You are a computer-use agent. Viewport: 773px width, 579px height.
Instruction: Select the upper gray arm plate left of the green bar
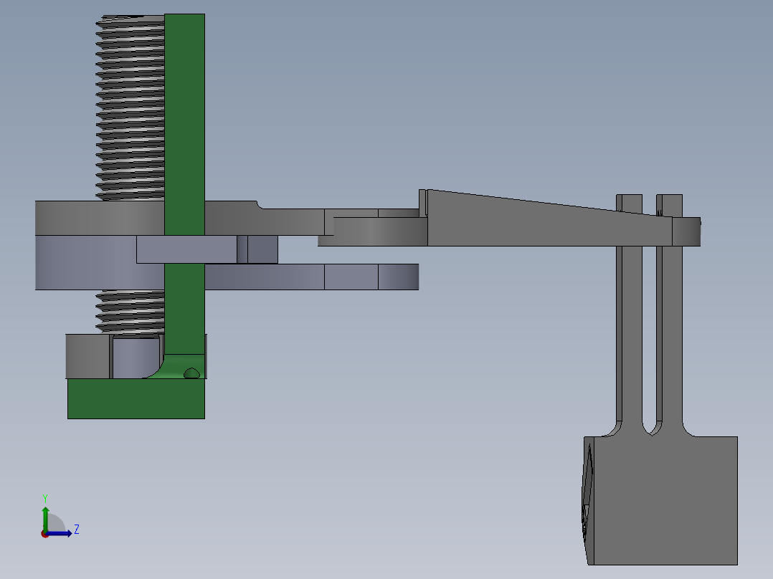(100, 218)
